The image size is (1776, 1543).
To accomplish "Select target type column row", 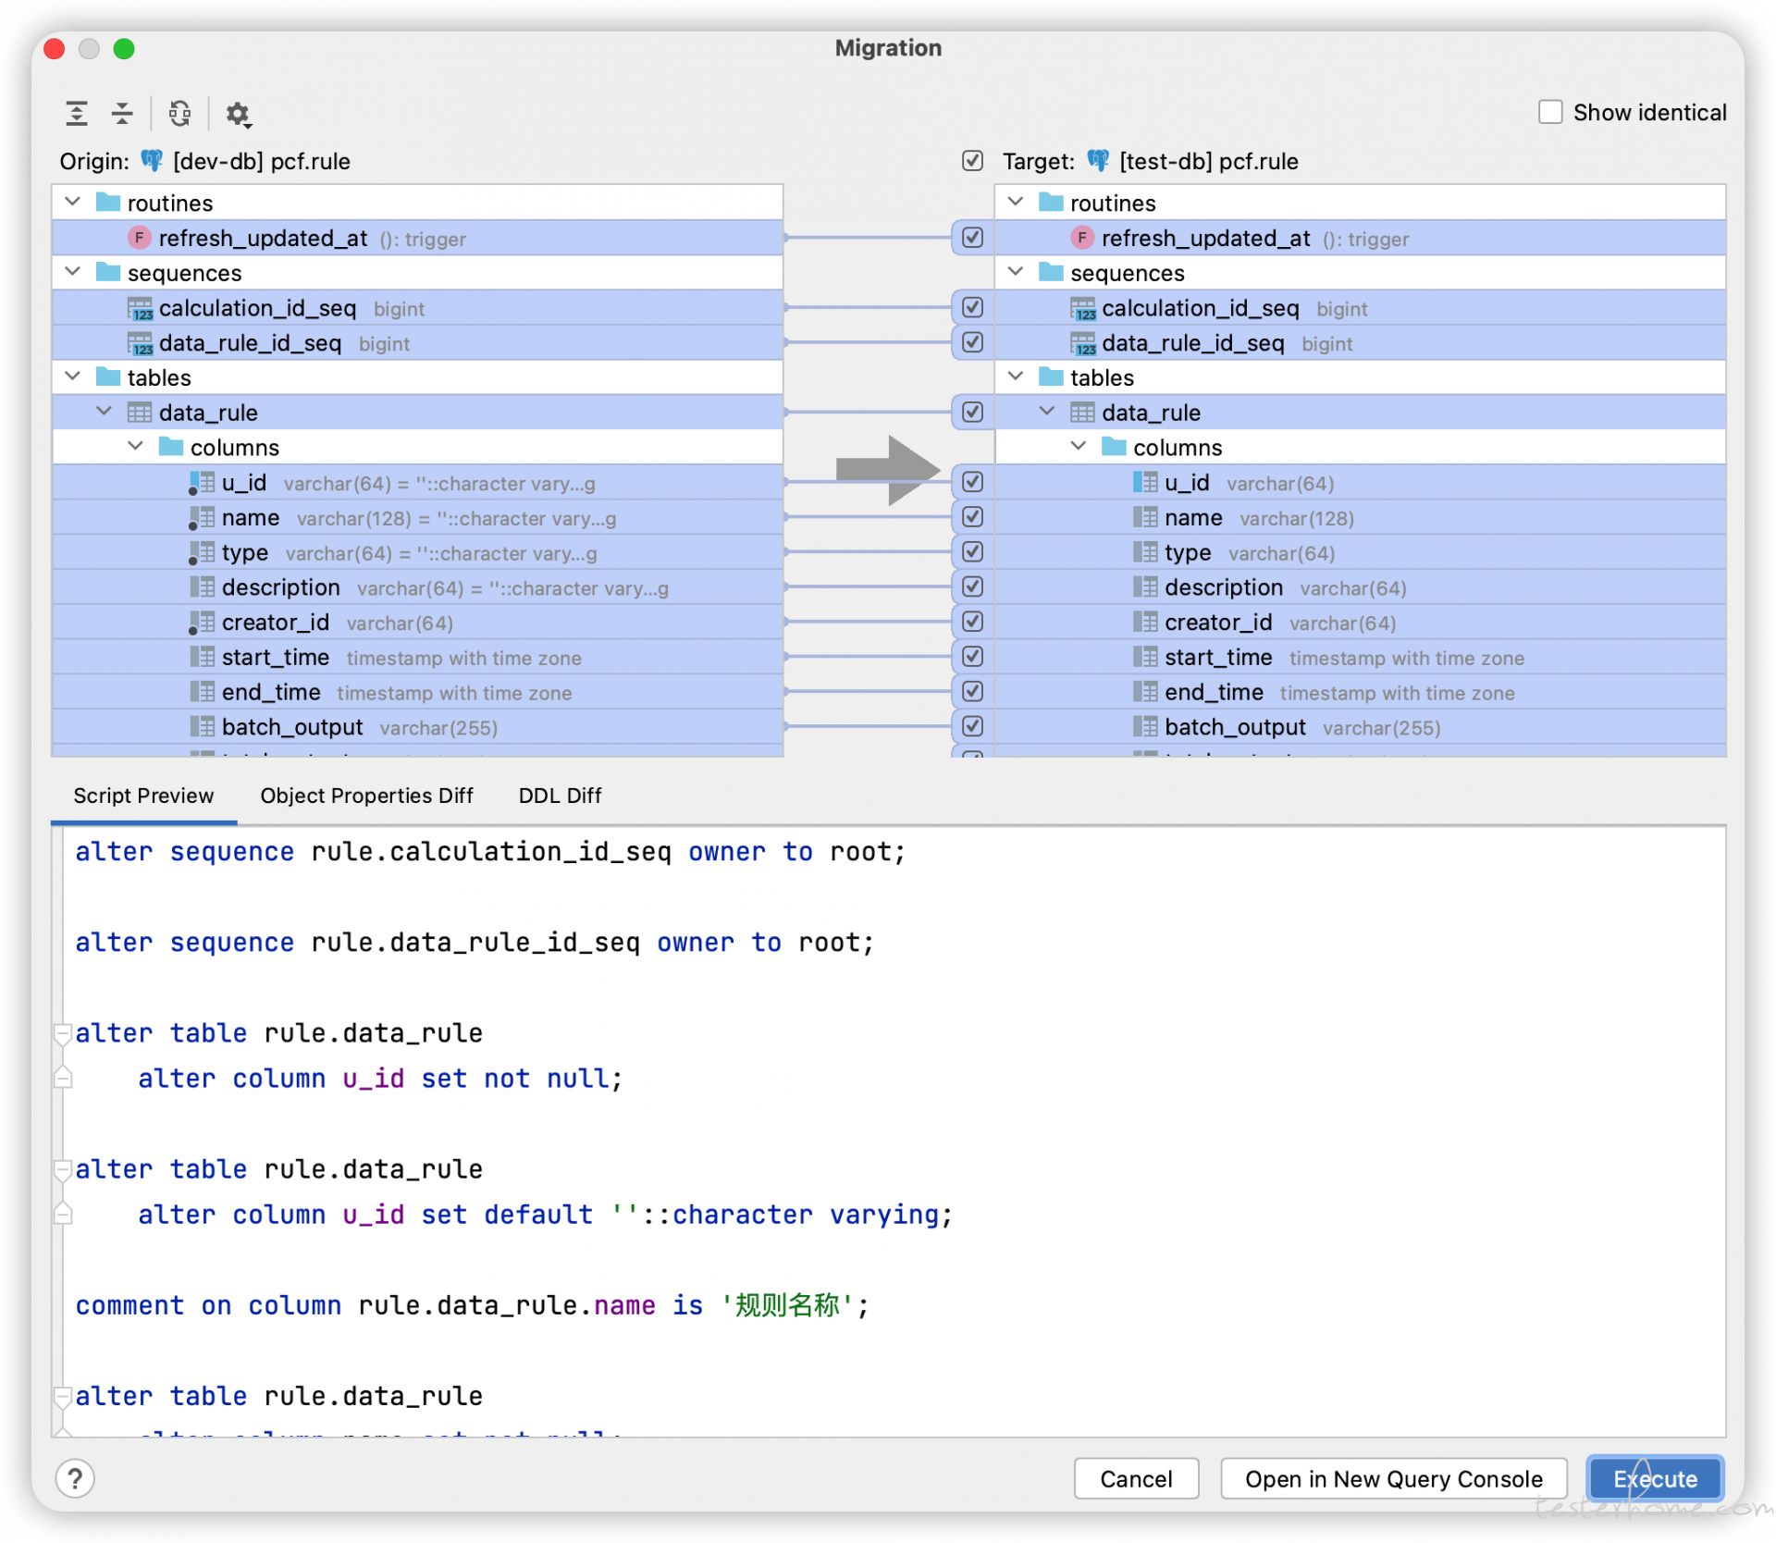I will (x=1361, y=553).
